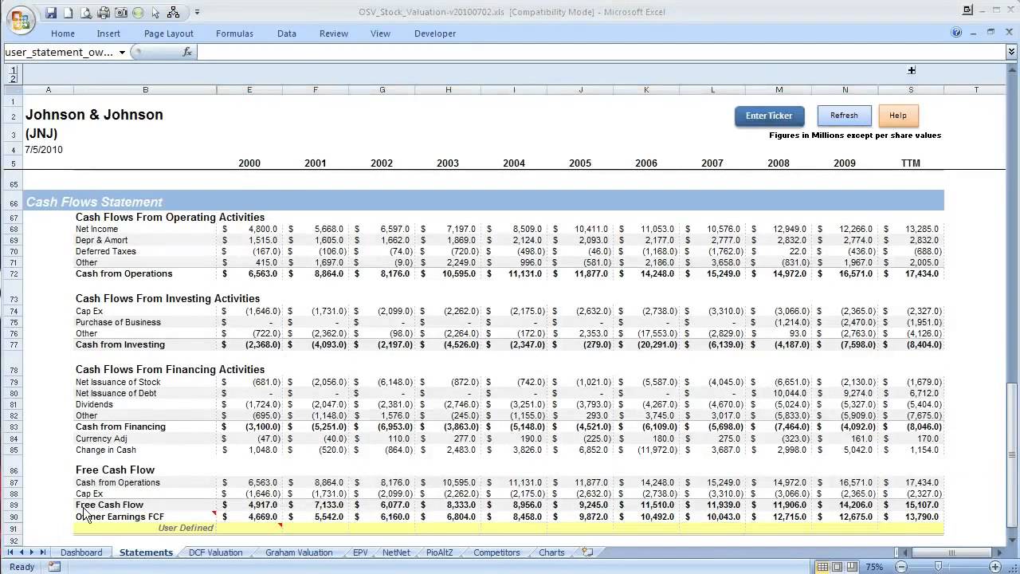The width and height of the screenshot is (1020, 574).
Task: Open the Review ribbon tab
Action: click(334, 33)
